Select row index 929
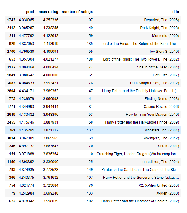 coord(12,44)
